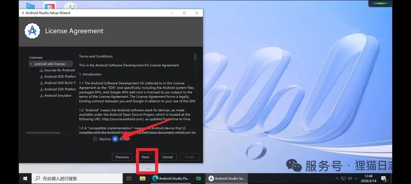Click the Licenses tree horizontal scrollbar

(x=43, y=133)
